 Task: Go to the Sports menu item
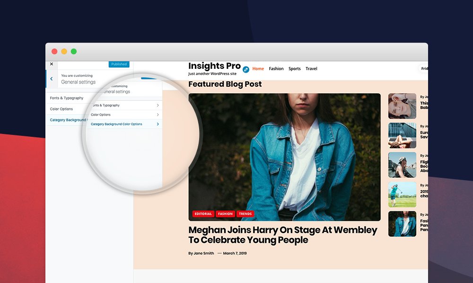(294, 68)
